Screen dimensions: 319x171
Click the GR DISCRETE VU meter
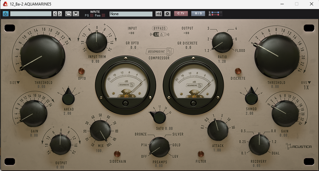193,85
